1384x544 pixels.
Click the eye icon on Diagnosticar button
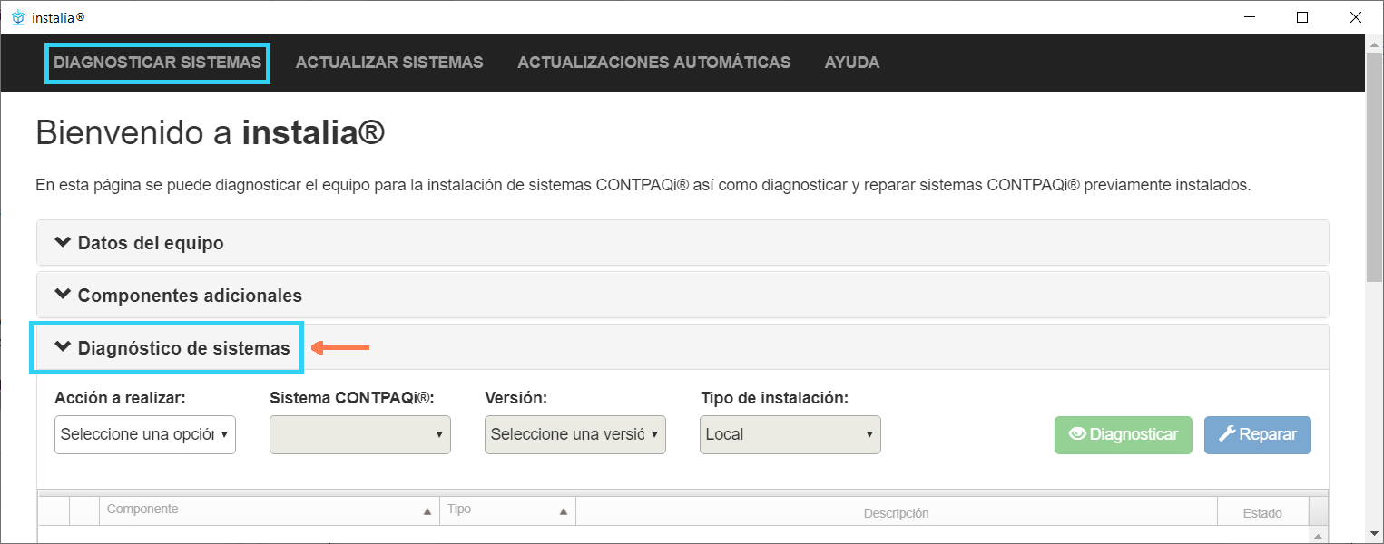point(1077,434)
